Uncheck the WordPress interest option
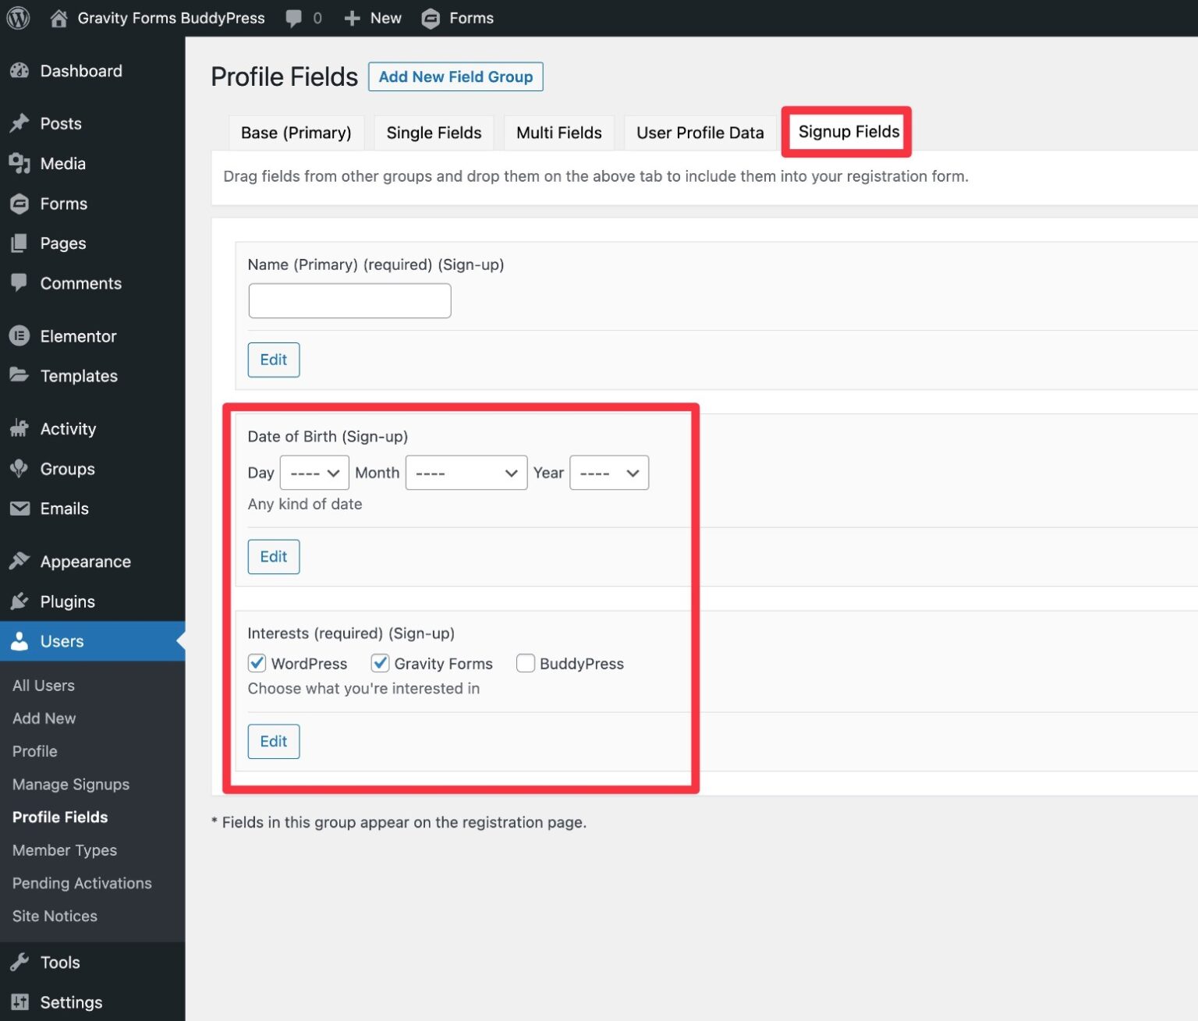The image size is (1198, 1021). tap(257, 663)
